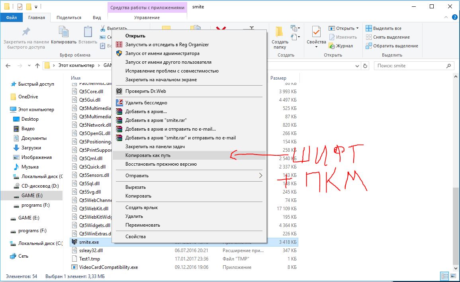
Task: Click the Вставить ribbon icon
Action: click(x=88, y=32)
